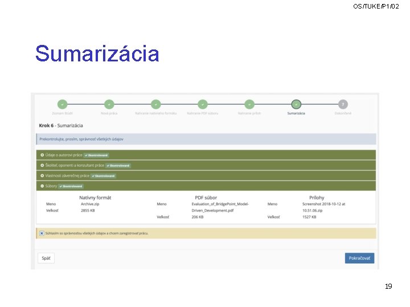Screen dimensions: 410x307
Task: Click the active 'Sumarizácia' step circle
Action: click(x=296, y=104)
